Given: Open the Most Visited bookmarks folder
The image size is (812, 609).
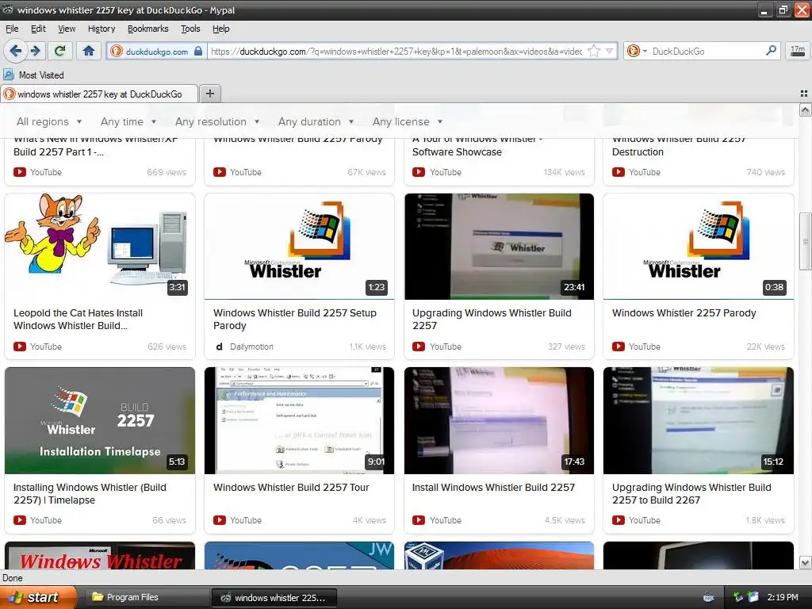Looking at the screenshot, I should (x=34, y=75).
